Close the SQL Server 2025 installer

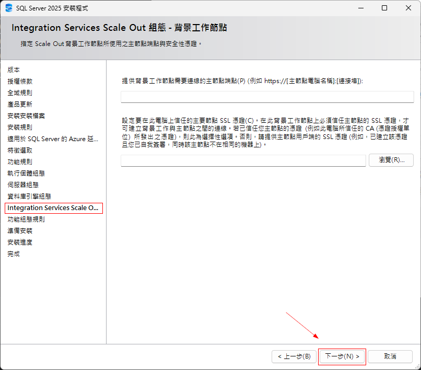coord(408,8)
